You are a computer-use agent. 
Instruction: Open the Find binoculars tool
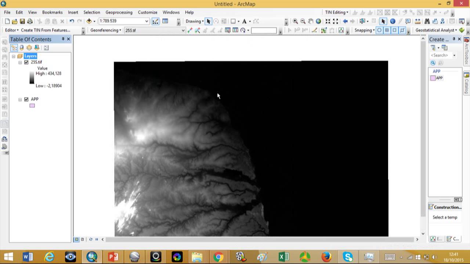[x=427, y=21]
